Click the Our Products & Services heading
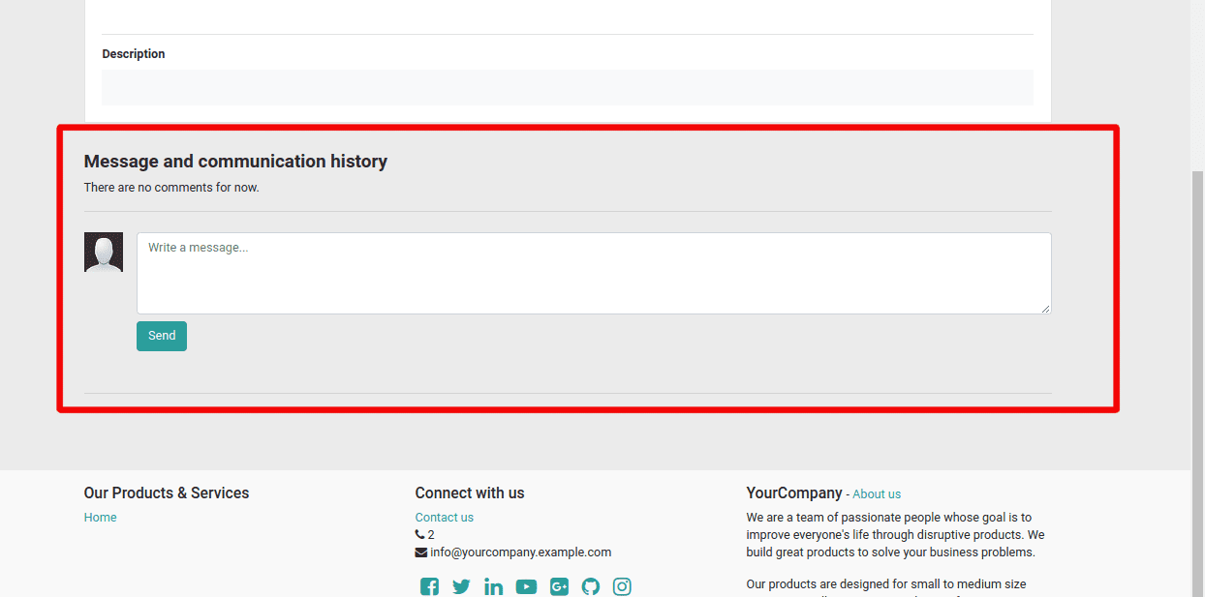1205x597 pixels. coord(167,493)
